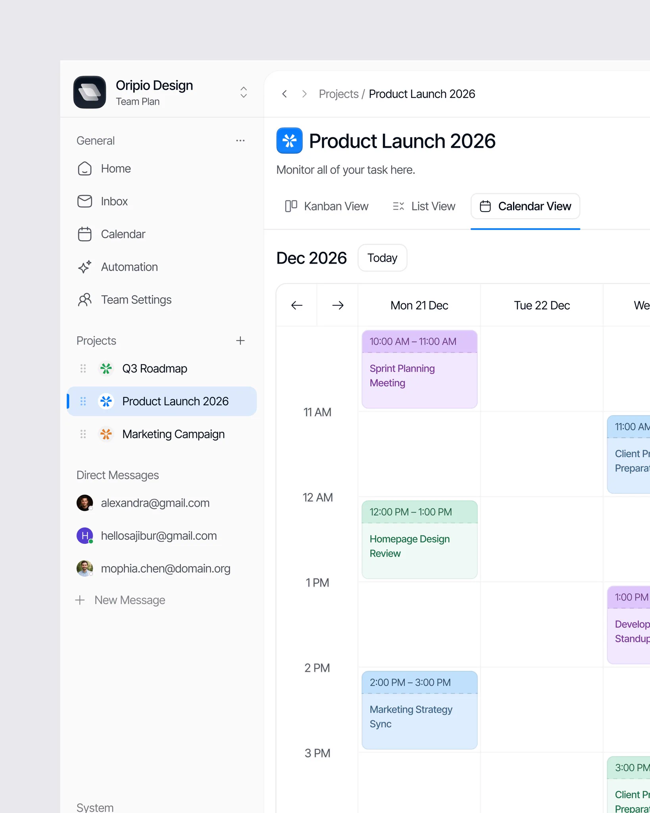Open the Sprint Planning Meeting event

tap(419, 369)
